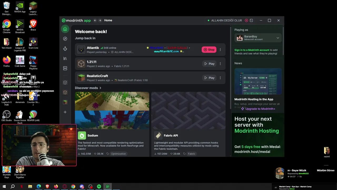The height and width of the screenshot is (190, 337).
Task: Go forward using the right arrow
Action: [x=100, y=20]
